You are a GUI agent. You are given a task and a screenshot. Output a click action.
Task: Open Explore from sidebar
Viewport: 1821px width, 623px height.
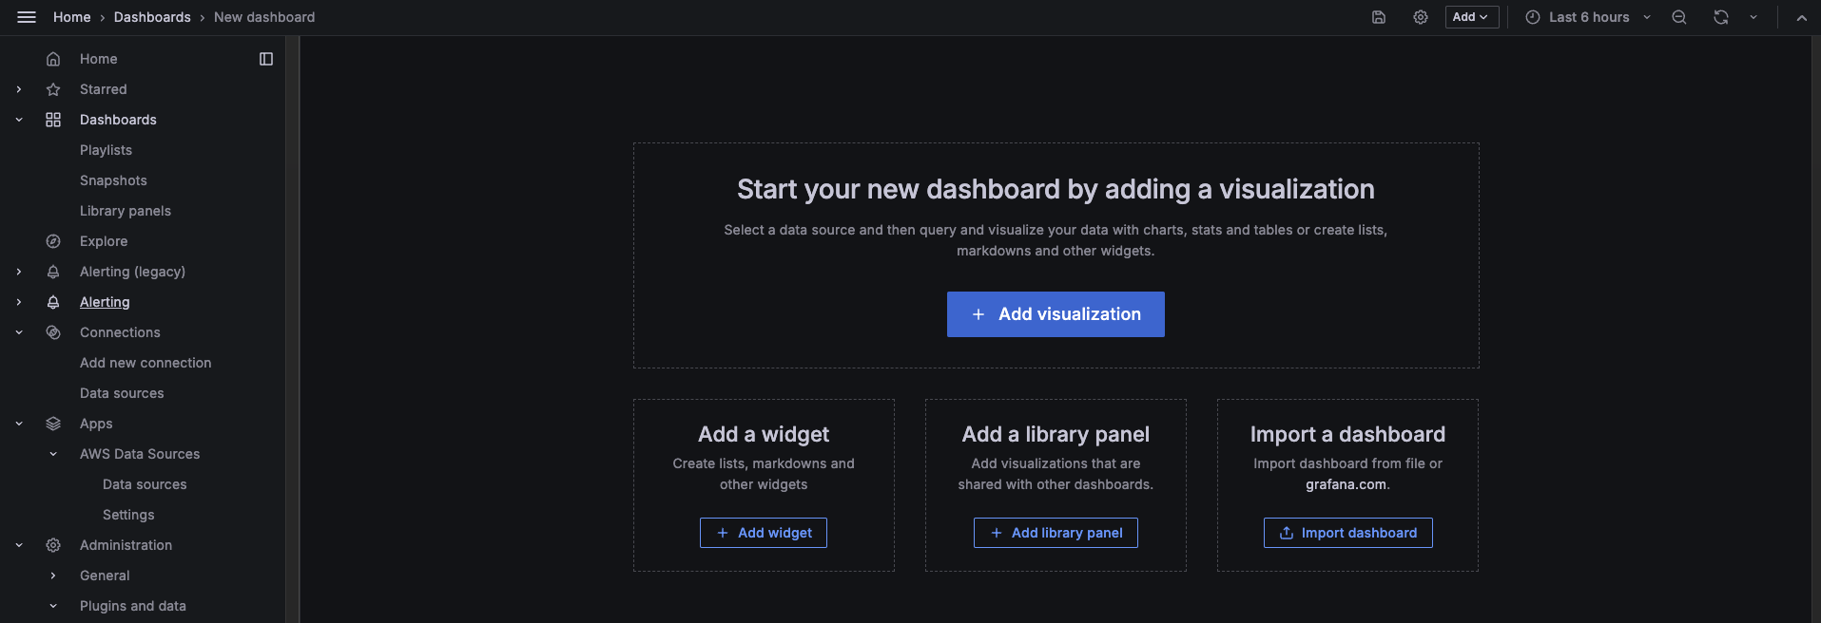(104, 241)
